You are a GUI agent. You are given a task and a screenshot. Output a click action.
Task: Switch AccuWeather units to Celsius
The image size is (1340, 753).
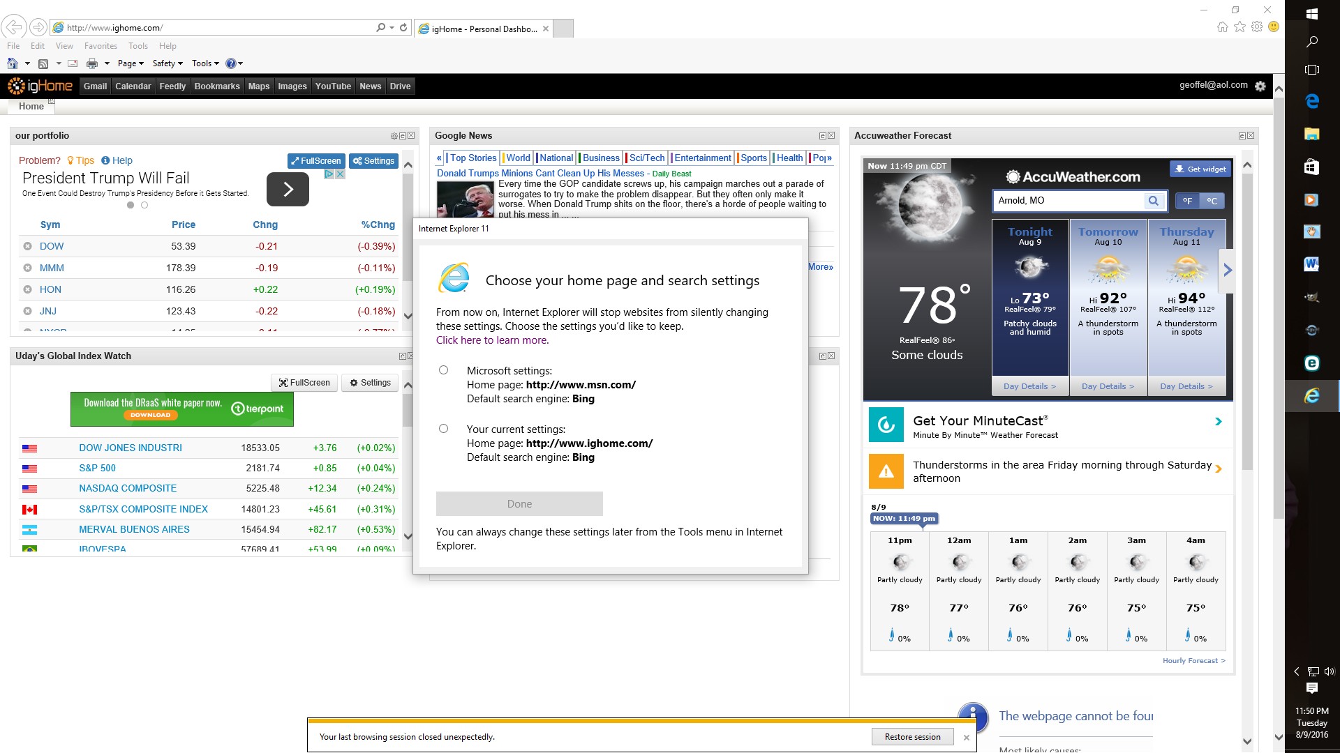tap(1212, 201)
